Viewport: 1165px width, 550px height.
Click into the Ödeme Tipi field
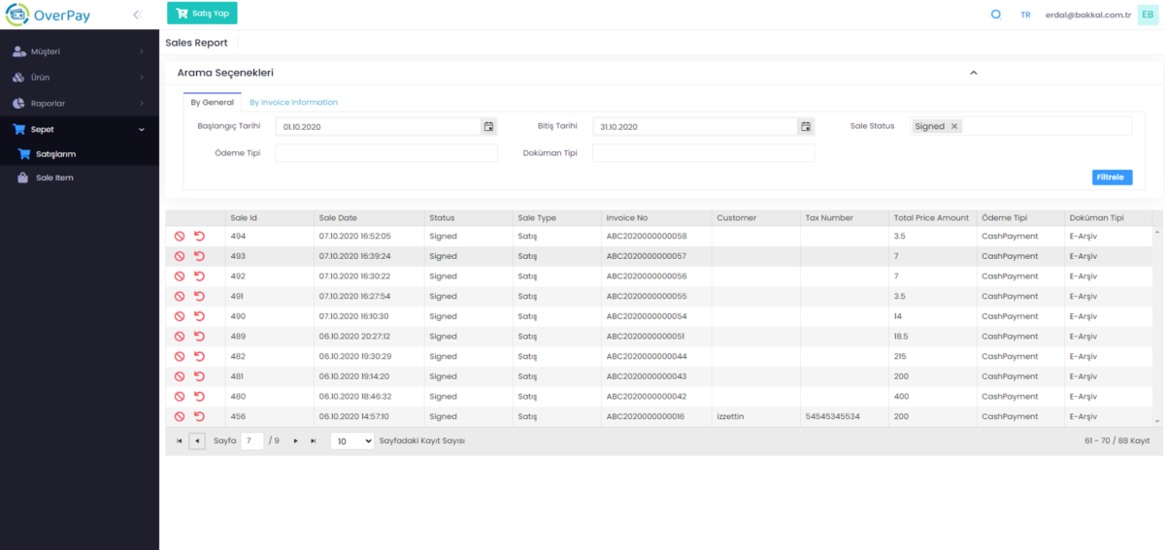click(x=385, y=153)
